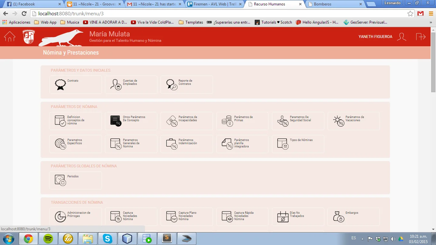Open Días No Trabajados calendar icon

click(283, 217)
